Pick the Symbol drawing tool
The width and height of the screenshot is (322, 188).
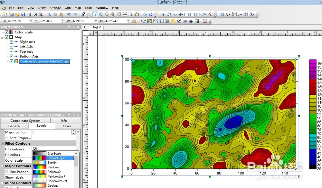pyautogui.click(x=181, y=14)
